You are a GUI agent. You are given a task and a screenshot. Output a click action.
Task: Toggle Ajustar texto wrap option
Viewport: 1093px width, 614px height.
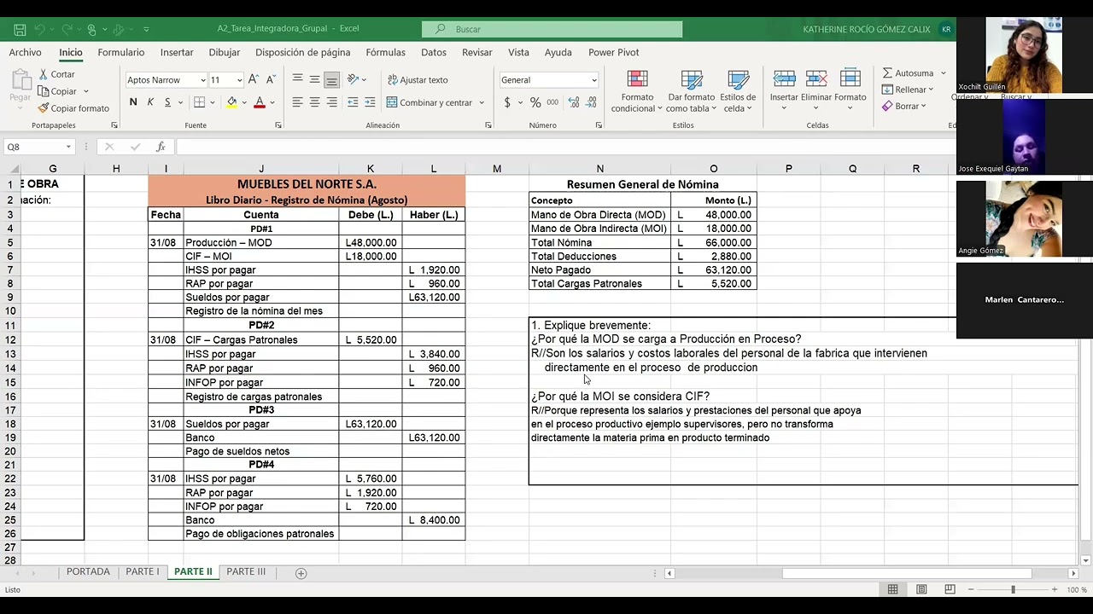tap(418, 79)
